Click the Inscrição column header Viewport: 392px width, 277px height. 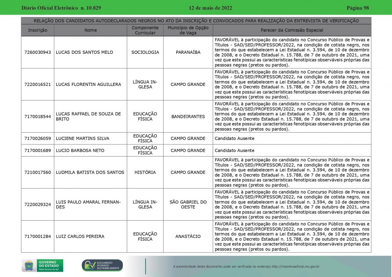(x=38, y=30)
